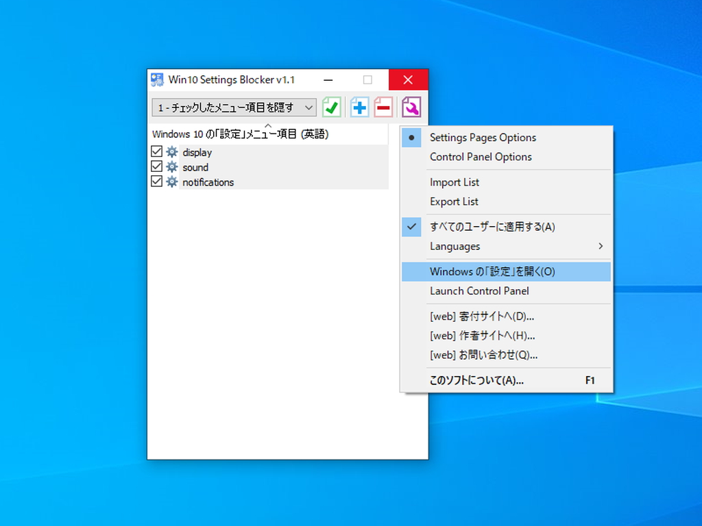Disable すべてのユーザーに適用する option
This screenshot has height=526, width=702.
[494, 227]
